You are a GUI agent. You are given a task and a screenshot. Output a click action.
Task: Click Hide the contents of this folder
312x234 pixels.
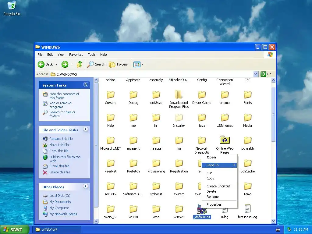tap(64, 96)
